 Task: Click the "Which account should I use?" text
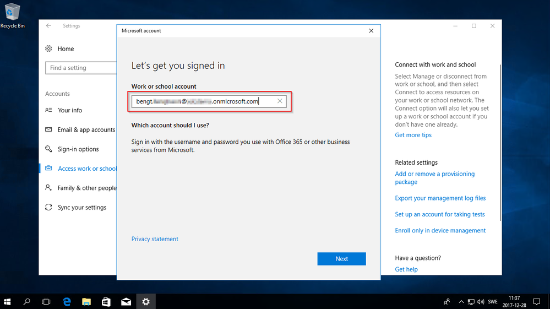[x=170, y=125]
